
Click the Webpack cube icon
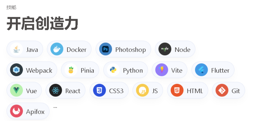point(16,70)
